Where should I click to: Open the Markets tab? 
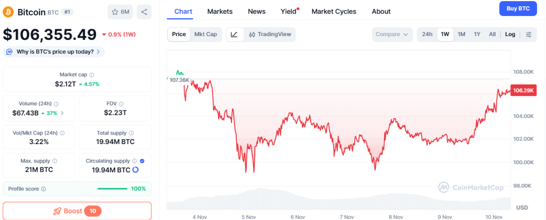click(x=220, y=11)
